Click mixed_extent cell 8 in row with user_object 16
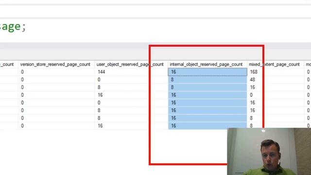This screenshot has width=311, height=175. (276, 125)
